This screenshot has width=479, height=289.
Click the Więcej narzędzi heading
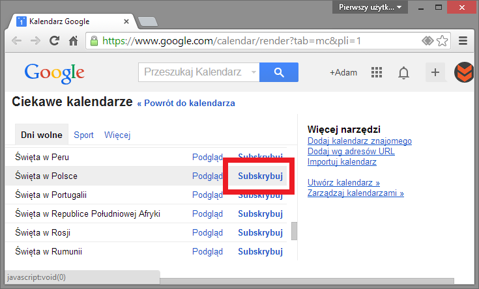tap(344, 130)
